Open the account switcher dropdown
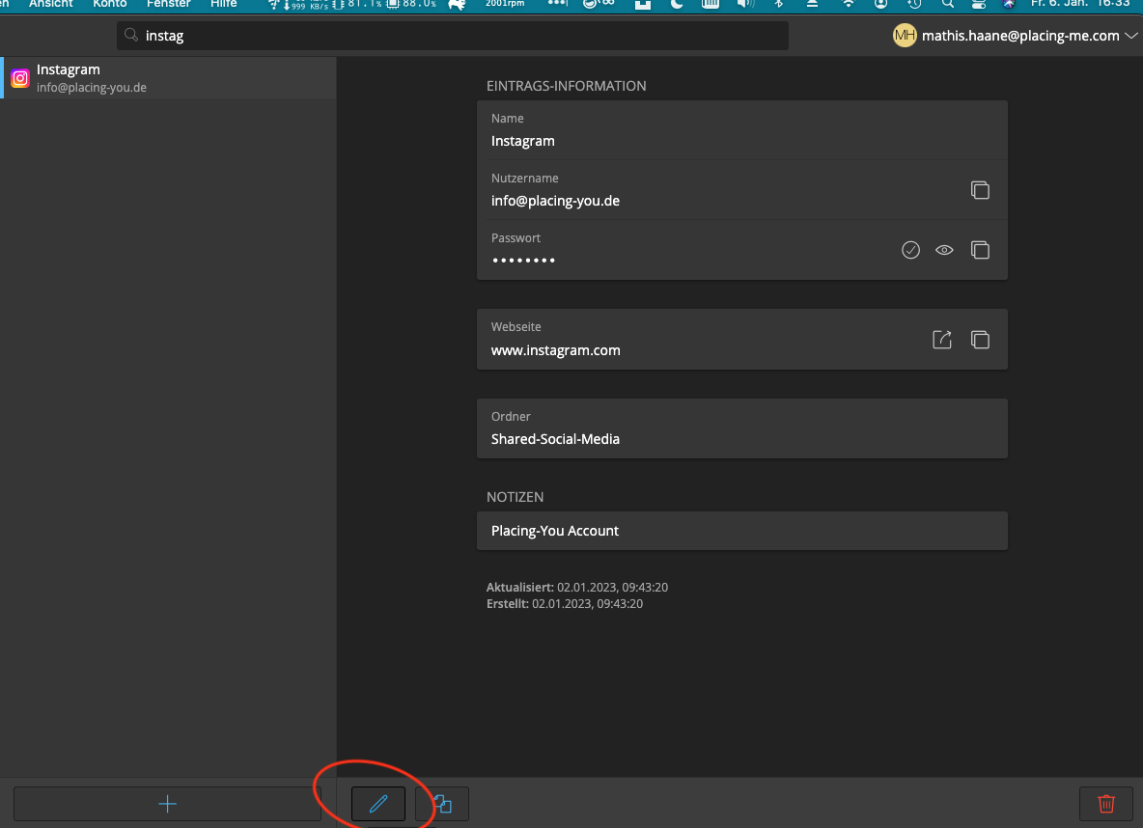This screenshot has height=828, width=1143. pos(1130,36)
